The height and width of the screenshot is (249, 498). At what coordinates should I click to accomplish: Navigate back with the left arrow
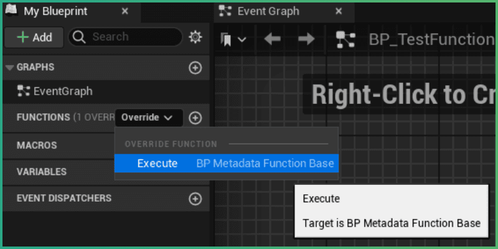pos(272,39)
